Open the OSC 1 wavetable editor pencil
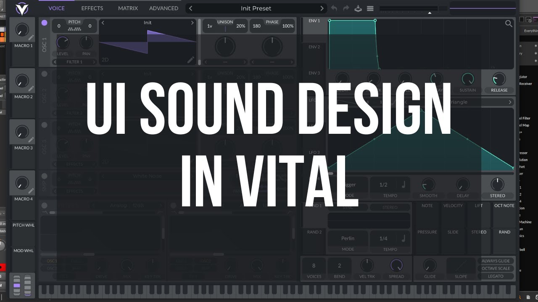This screenshot has width=538, height=302. click(x=191, y=60)
